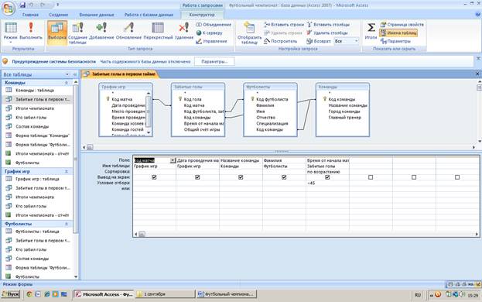The image size is (482, 302).
Task: Open field dropdown for Код матча cell
Action: [x=173, y=160]
